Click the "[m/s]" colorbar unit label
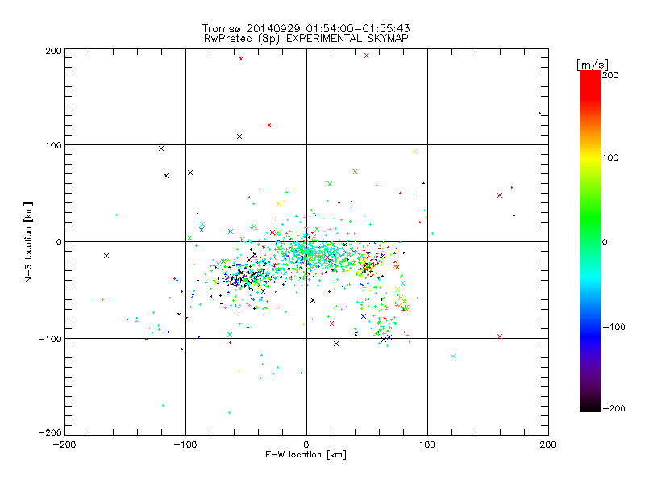The image size is (645, 484). [x=593, y=65]
